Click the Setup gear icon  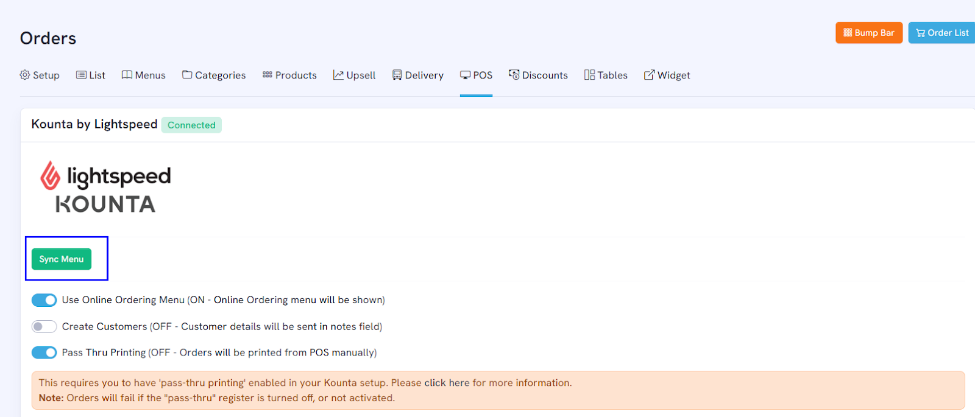click(x=25, y=75)
